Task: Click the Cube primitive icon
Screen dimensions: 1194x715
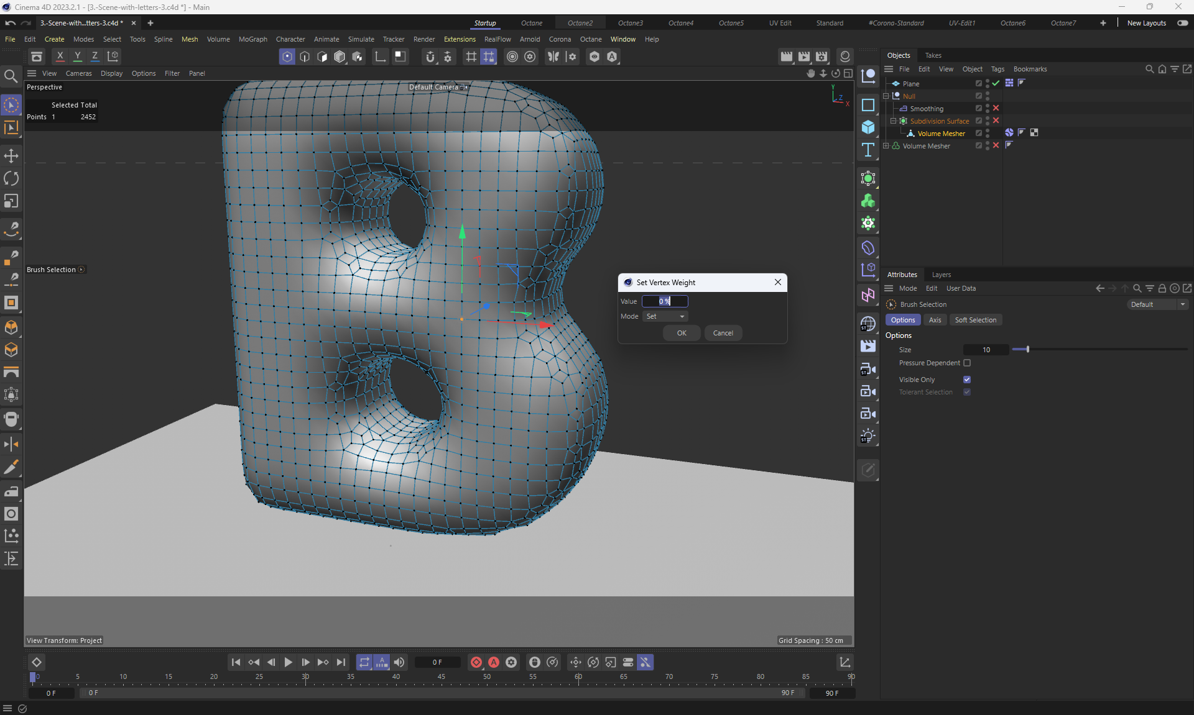Action: tap(868, 127)
